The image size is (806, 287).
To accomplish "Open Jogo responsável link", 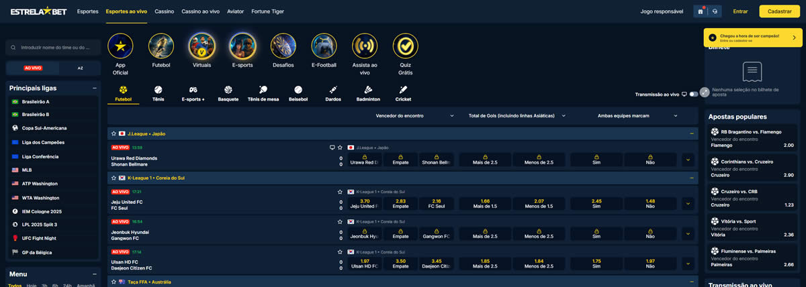I will [662, 11].
